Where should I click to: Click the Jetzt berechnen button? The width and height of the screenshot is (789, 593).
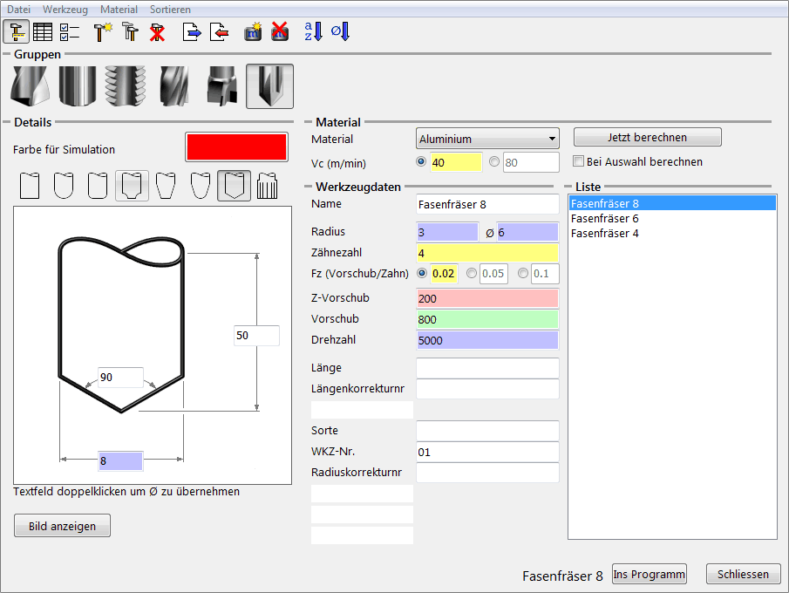coord(647,138)
